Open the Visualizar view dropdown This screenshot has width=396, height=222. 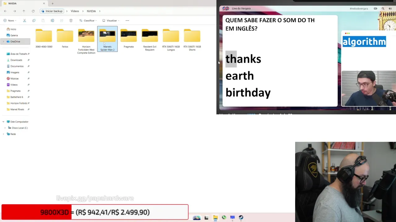click(110, 21)
